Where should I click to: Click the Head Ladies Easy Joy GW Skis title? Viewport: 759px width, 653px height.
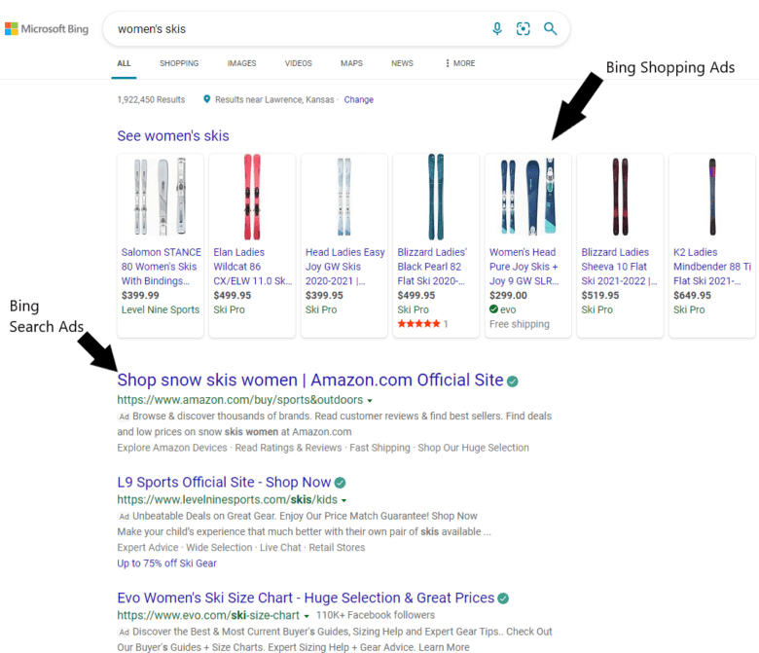345,267
